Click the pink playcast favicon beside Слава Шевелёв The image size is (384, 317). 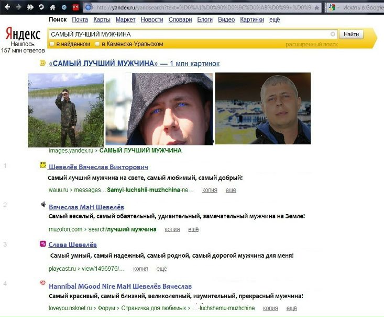pyautogui.click(x=43, y=244)
